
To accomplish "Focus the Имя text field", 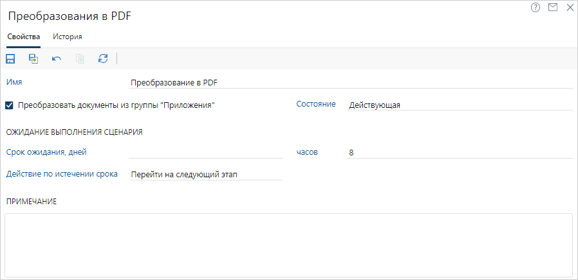I will [350, 82].
